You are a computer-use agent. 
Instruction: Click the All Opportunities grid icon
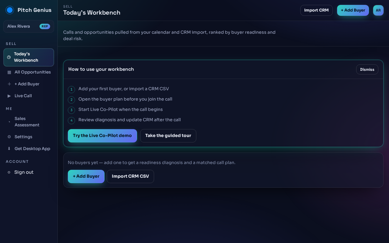(9, 72)
